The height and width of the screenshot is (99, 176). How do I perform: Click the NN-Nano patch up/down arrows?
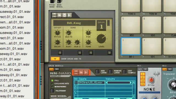coord(76,72)
